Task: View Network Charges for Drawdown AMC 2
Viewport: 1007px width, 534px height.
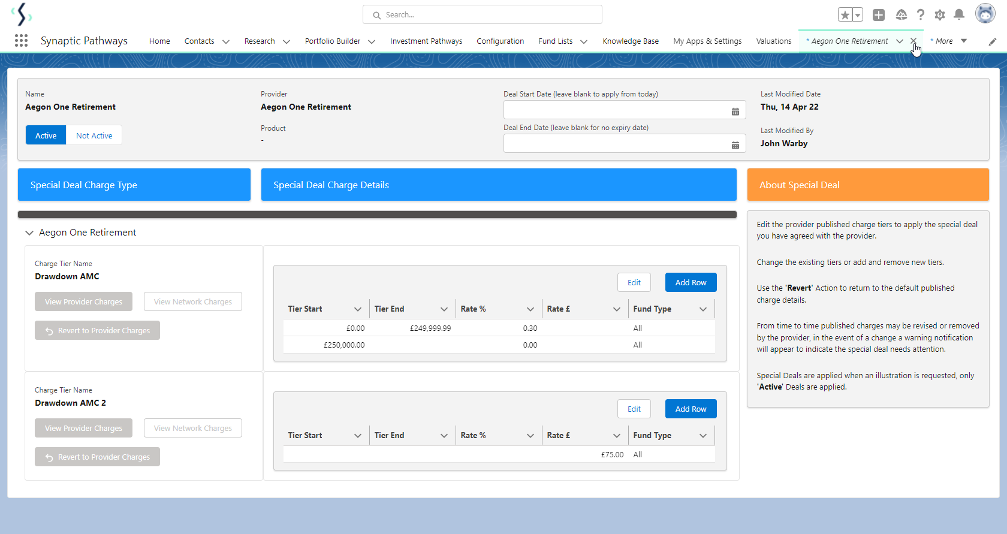Action: (x=193, y=428)
